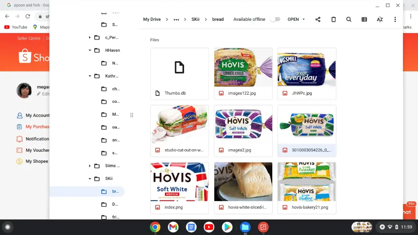Select the hovis-bakery21.png thumbnail
This screenshot has height=235, width=418.
click(x=307, y=188)
